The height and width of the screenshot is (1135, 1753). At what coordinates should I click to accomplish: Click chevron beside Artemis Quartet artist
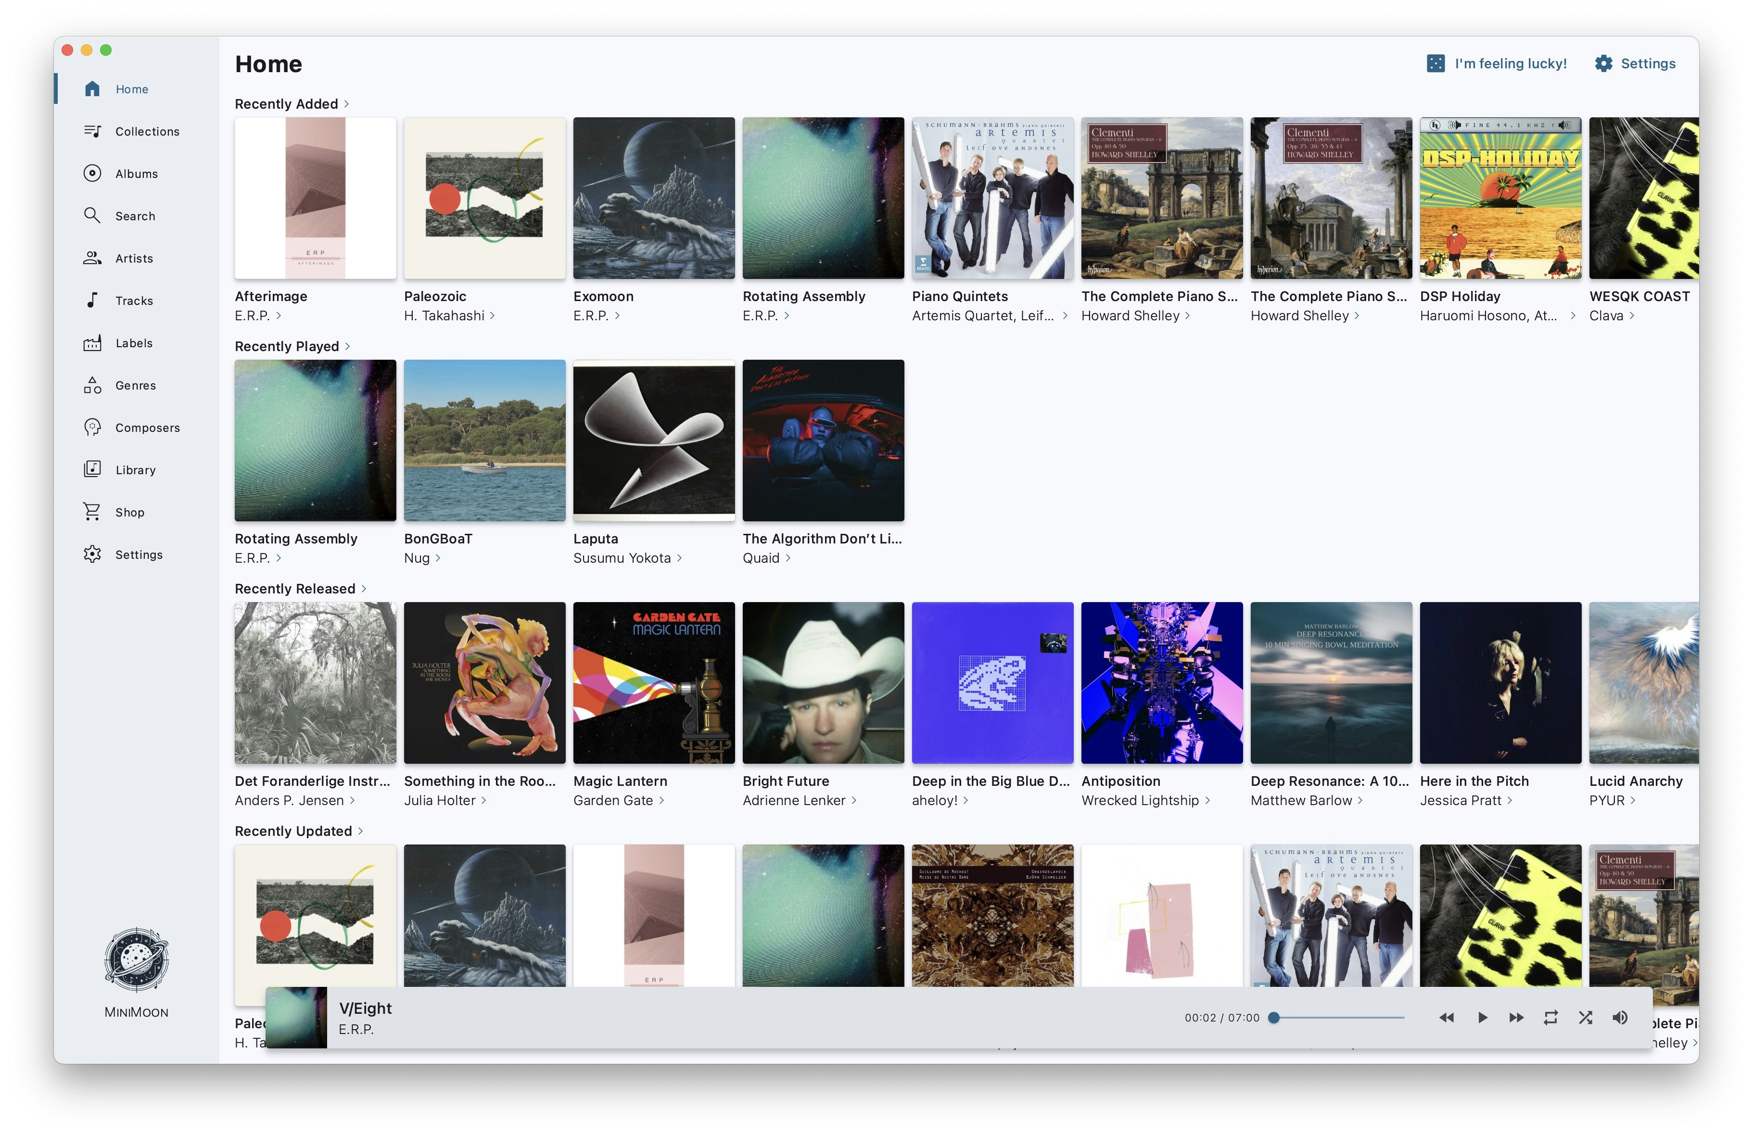tap(1065, 316)
